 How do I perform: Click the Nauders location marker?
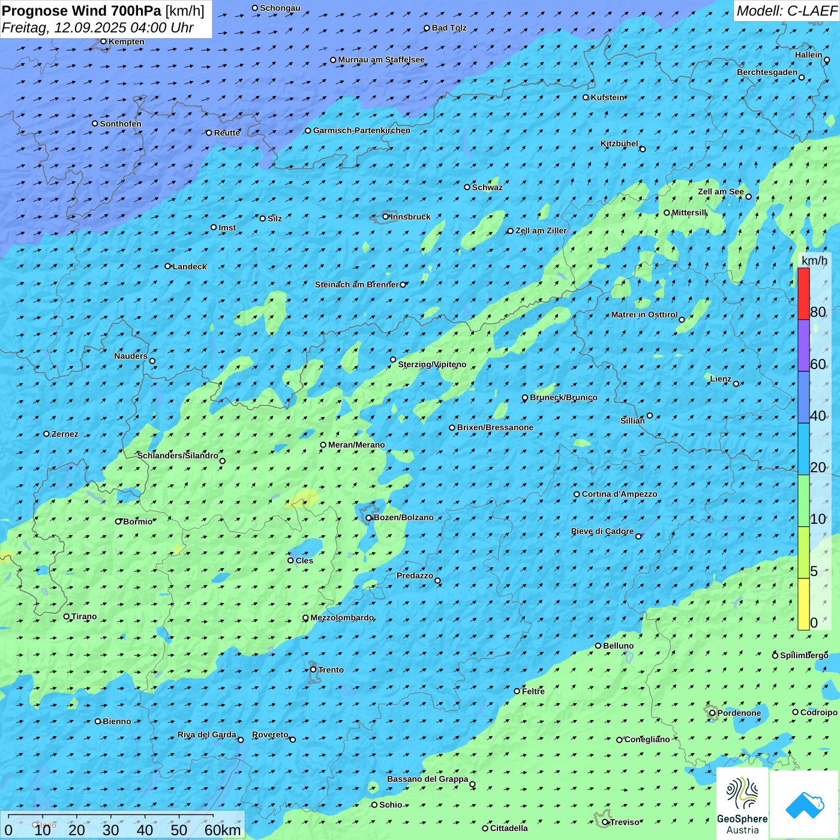152,361
